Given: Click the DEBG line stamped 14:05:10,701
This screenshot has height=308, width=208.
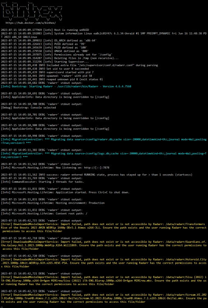Looking at the screenshot, I should (x=41, y=115).
